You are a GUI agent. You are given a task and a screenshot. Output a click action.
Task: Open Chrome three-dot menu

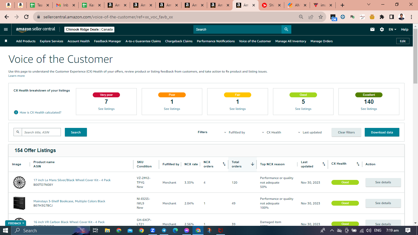[x=412, y=17]
